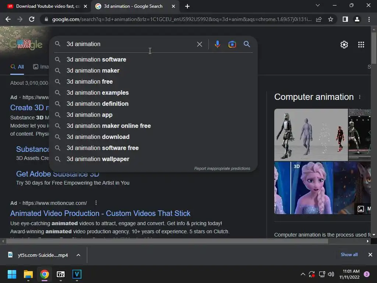
Task: Expand options for yt5s.com download item
Action: (x=78, y=255)
